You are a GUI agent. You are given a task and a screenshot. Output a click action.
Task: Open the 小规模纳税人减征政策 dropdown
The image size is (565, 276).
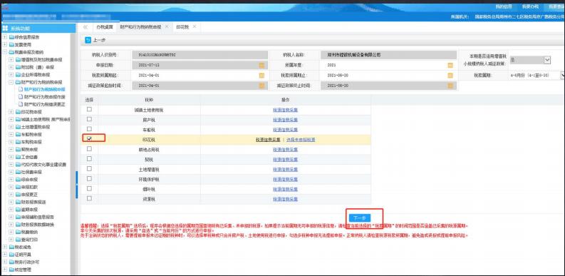pyautogui.click(x=547, y=60)
